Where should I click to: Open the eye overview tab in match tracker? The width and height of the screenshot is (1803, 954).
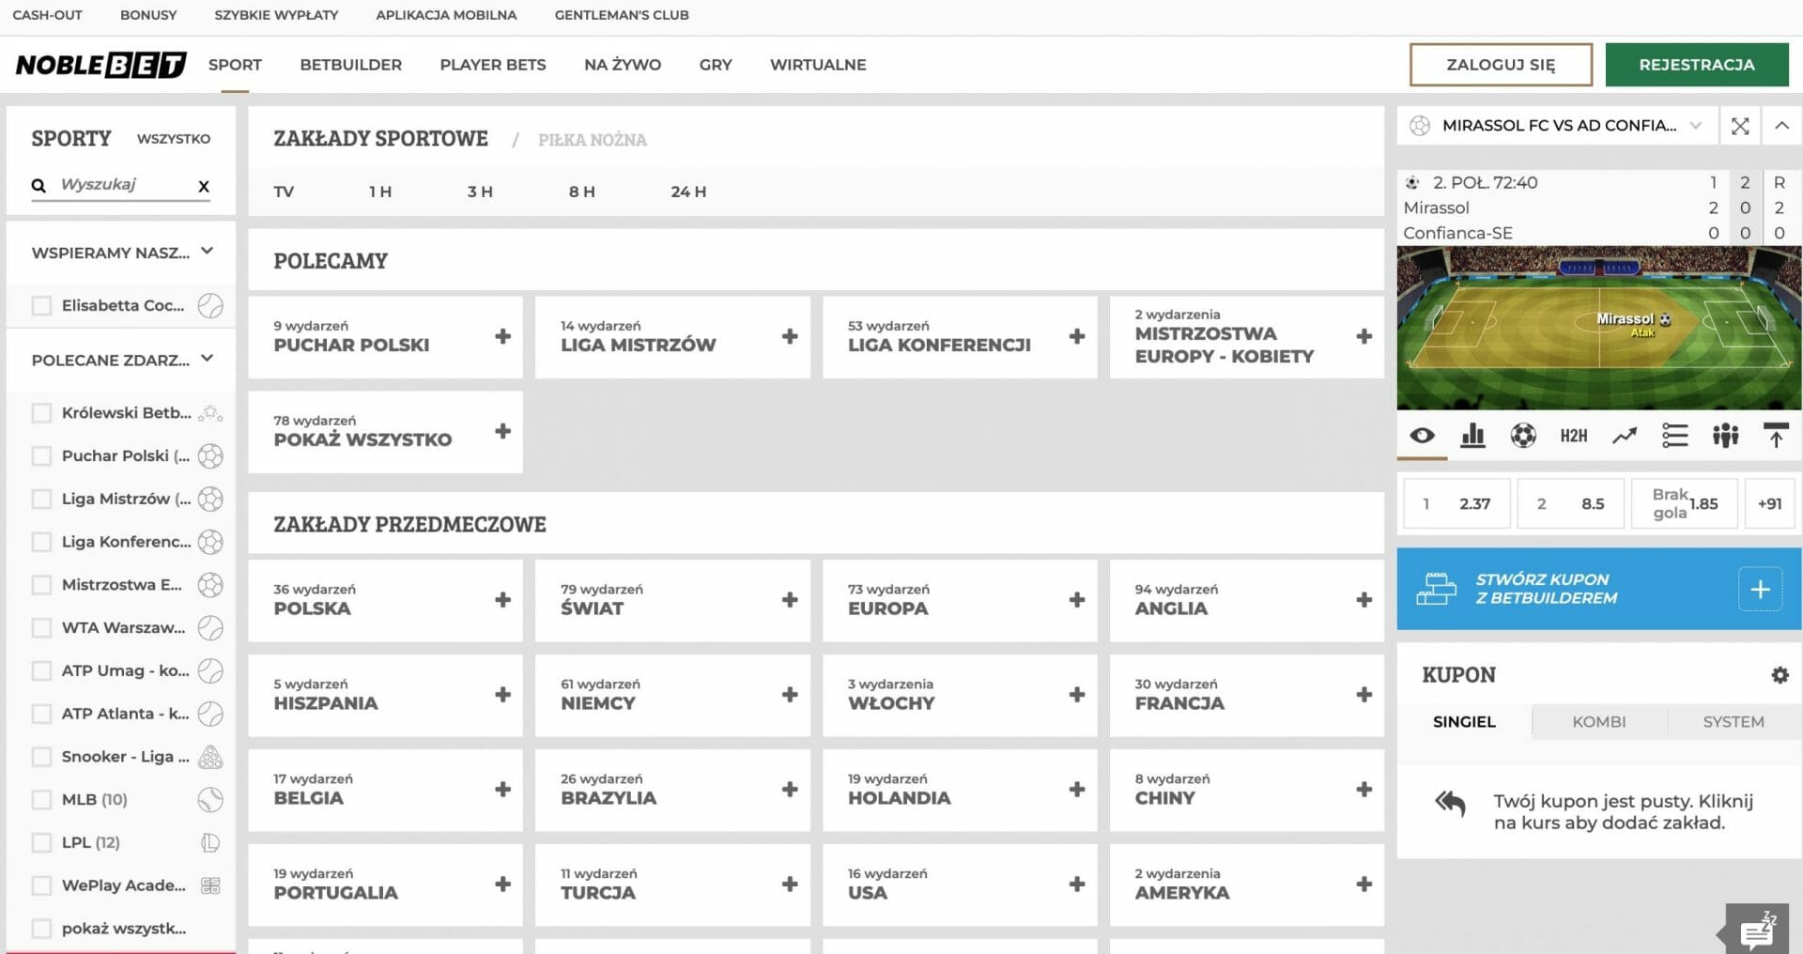(x=1422, y=436)
